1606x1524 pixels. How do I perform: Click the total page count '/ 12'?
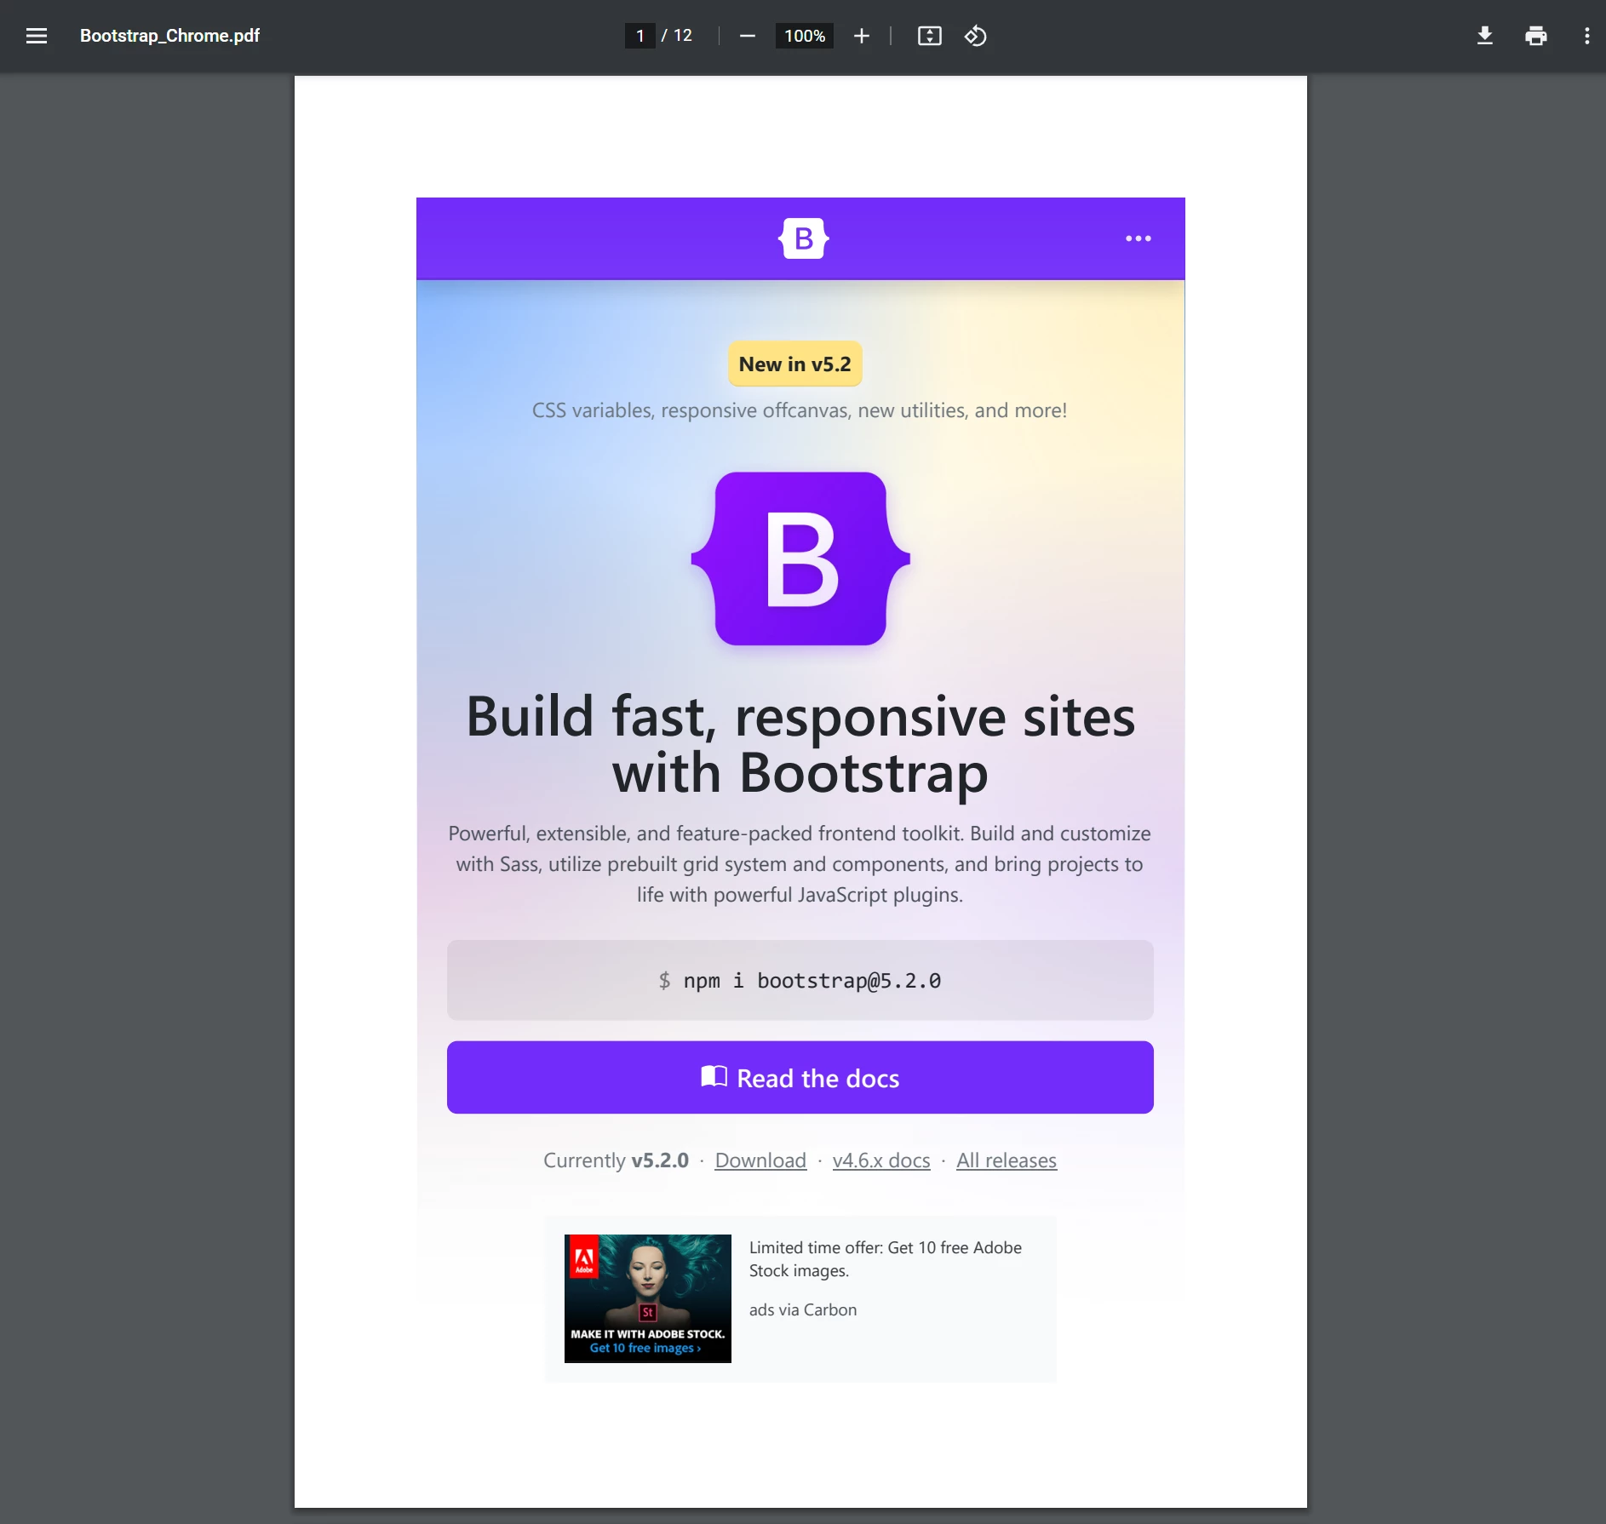click(x=677, y=36)
